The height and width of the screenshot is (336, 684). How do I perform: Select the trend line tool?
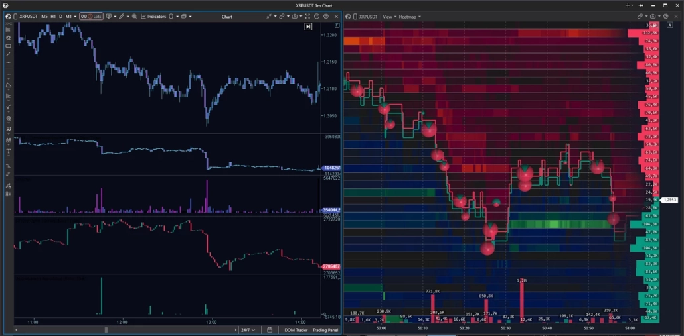(x=8, y=54)
